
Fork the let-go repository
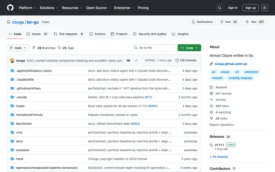229,22
